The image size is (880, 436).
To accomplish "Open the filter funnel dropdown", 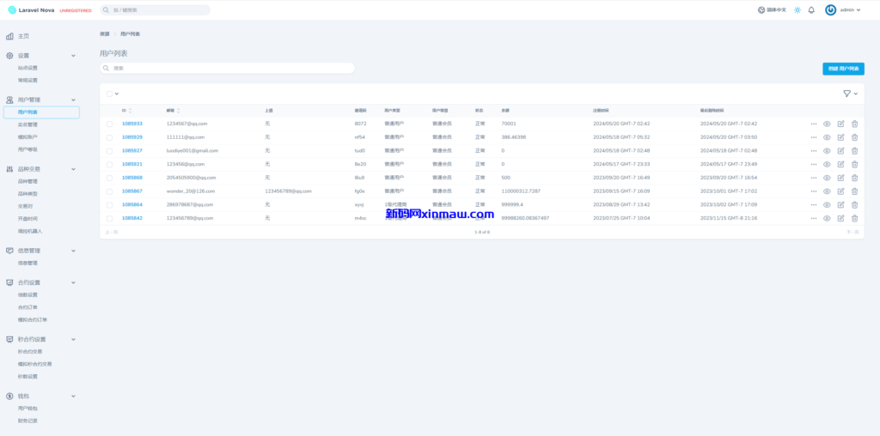I will pyautogui.click(x=850, y=94).
